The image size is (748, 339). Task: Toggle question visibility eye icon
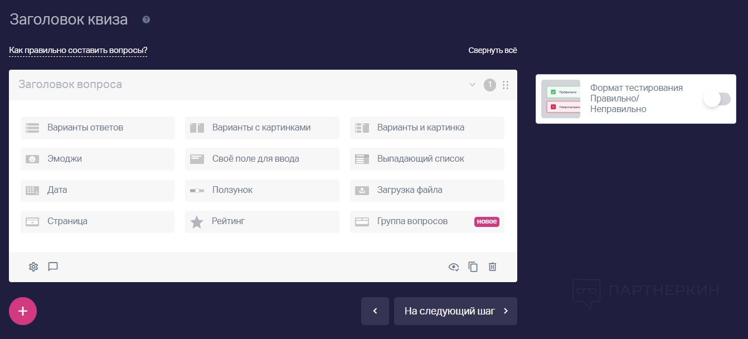454,267
